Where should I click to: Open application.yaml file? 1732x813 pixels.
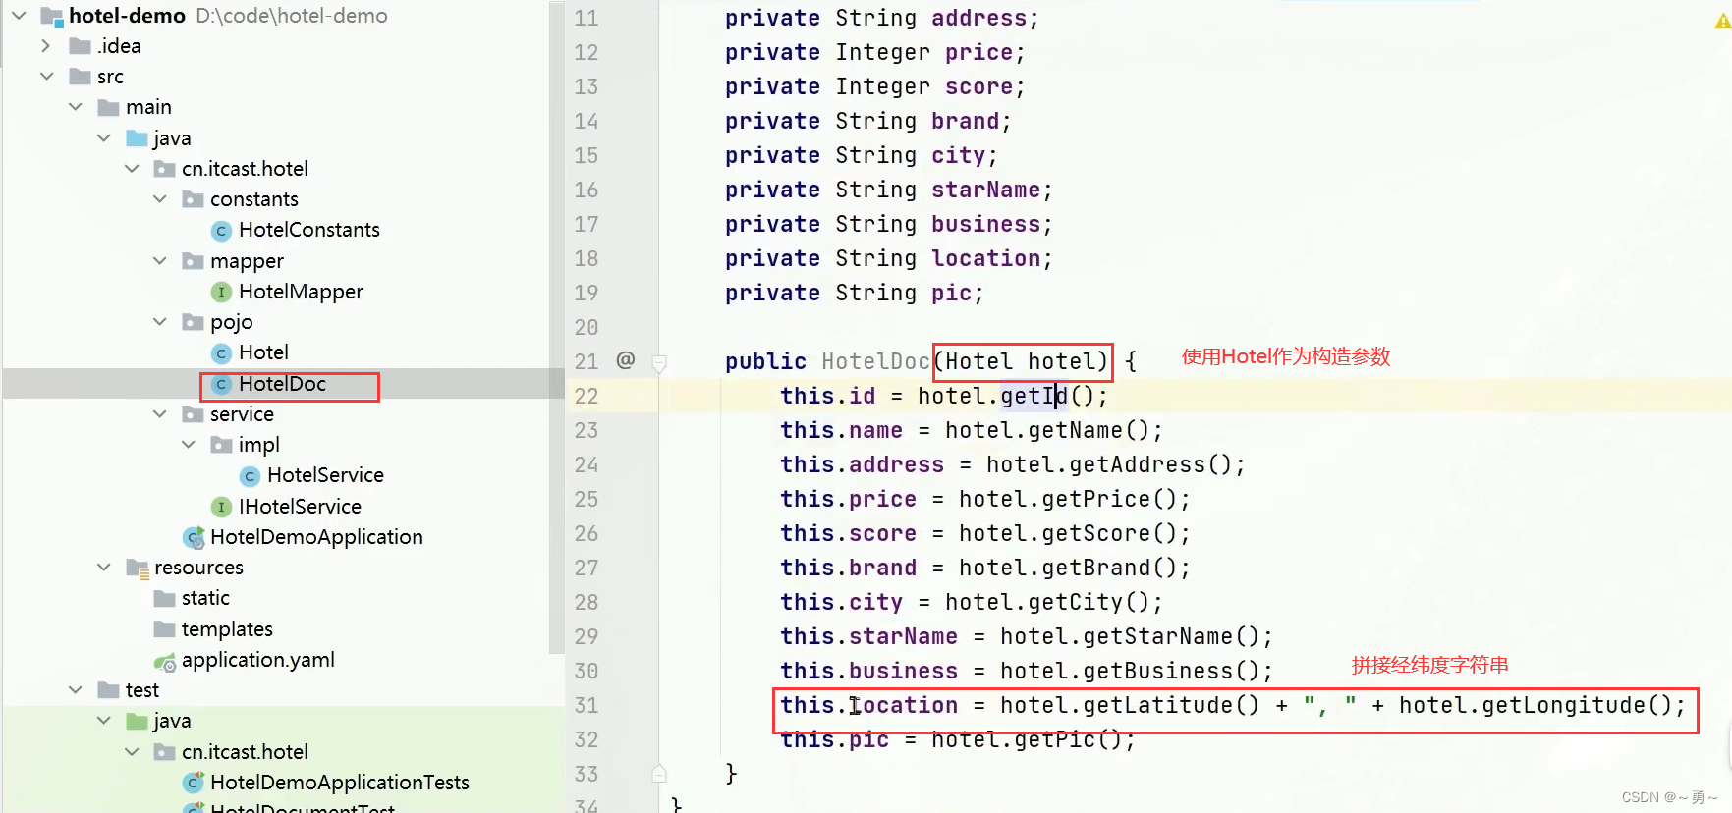coord(258,660)
